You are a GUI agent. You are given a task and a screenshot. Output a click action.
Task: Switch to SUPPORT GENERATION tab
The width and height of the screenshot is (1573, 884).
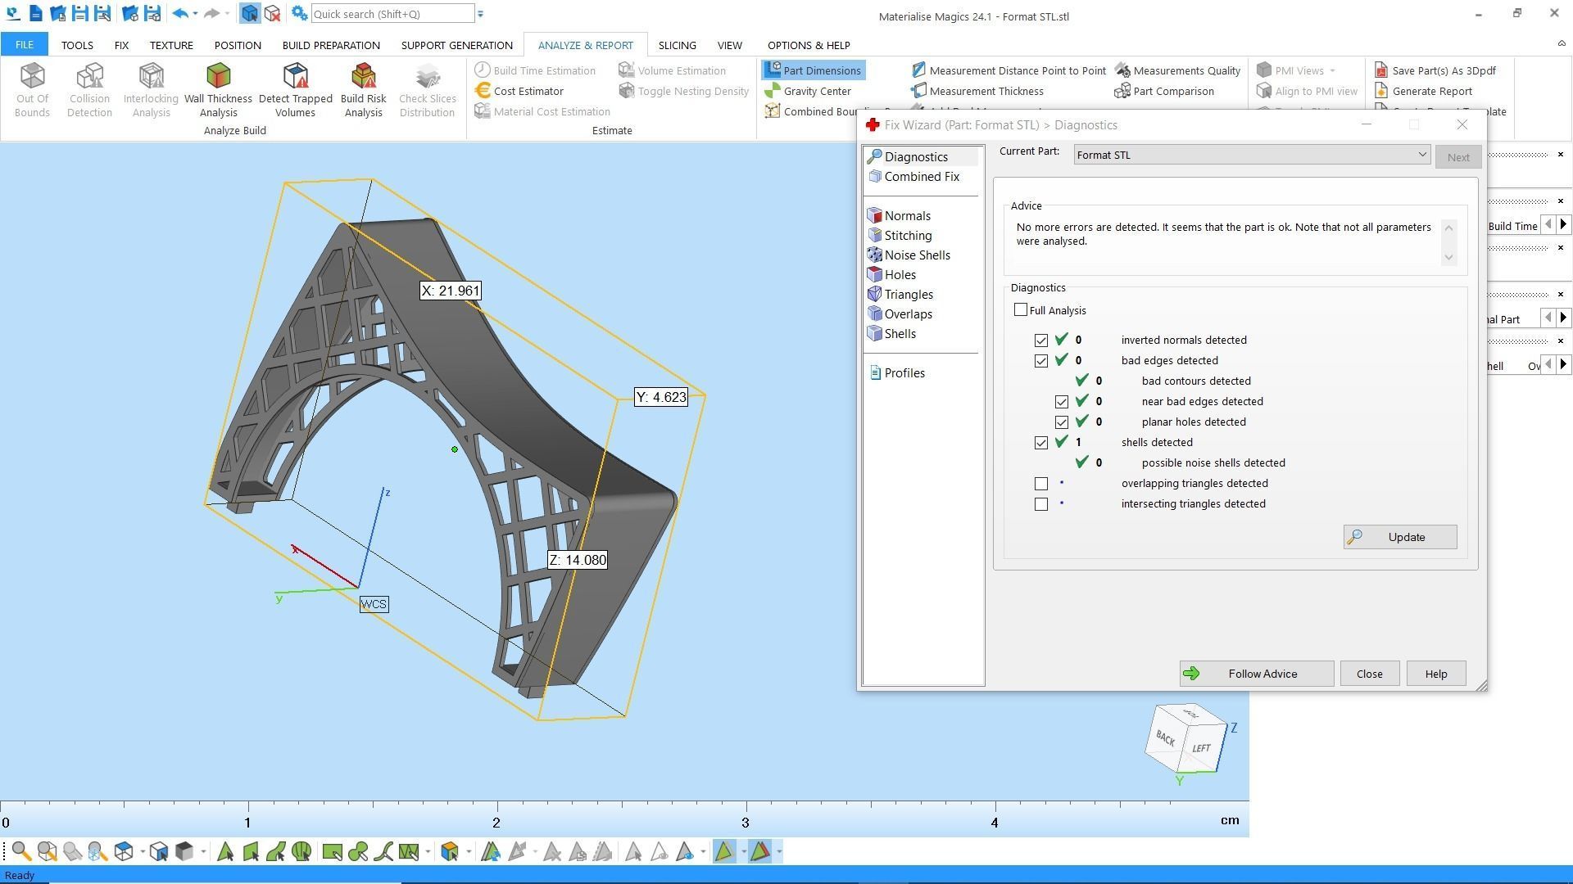456,45
